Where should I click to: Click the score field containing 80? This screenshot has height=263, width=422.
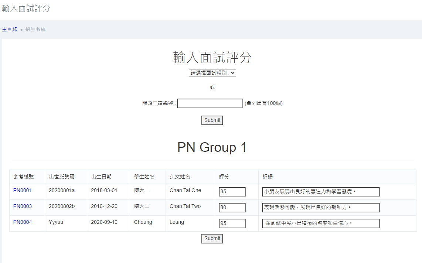(x=232, y=208)
